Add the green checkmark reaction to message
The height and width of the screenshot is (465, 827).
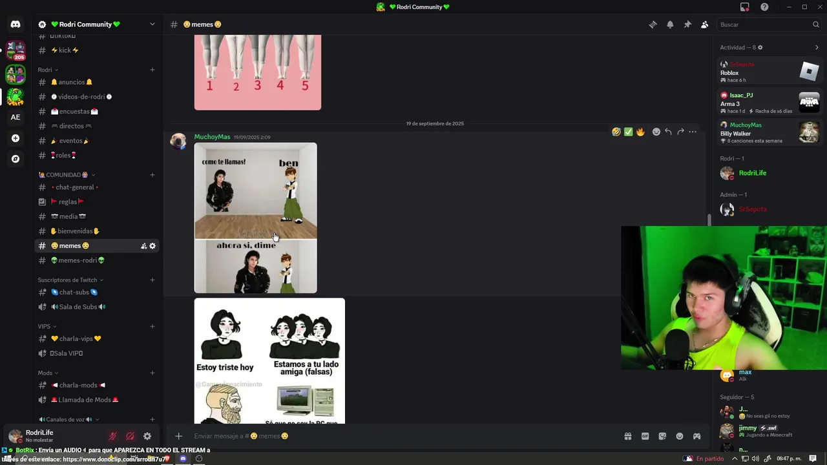click(628, 132)
